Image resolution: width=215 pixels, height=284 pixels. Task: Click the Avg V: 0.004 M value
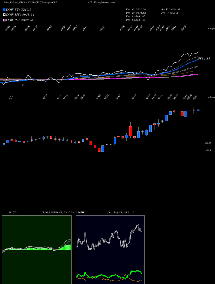click(x=170, y=9)
